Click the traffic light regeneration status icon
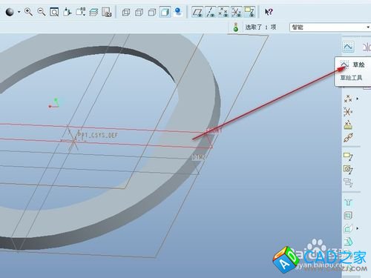 pos(235,27)
